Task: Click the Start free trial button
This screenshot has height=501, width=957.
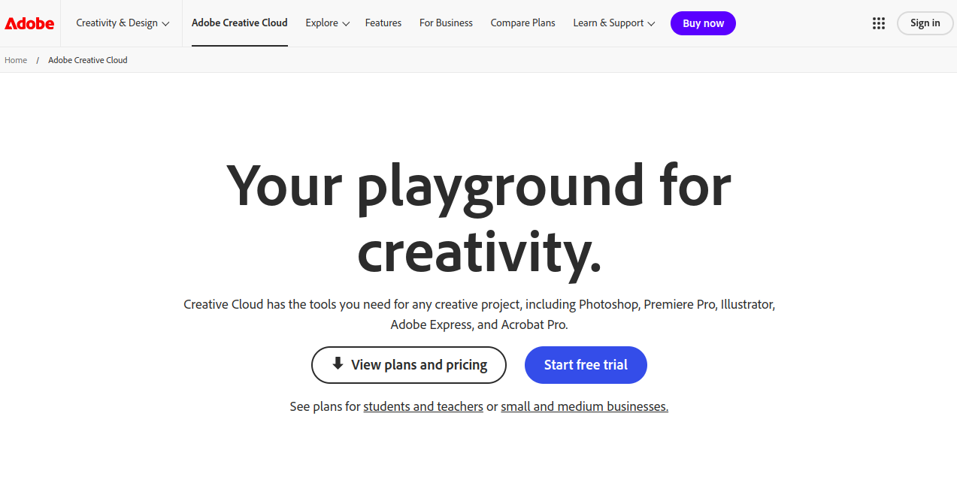Action: pyautogui.click(x=586, y=365)
